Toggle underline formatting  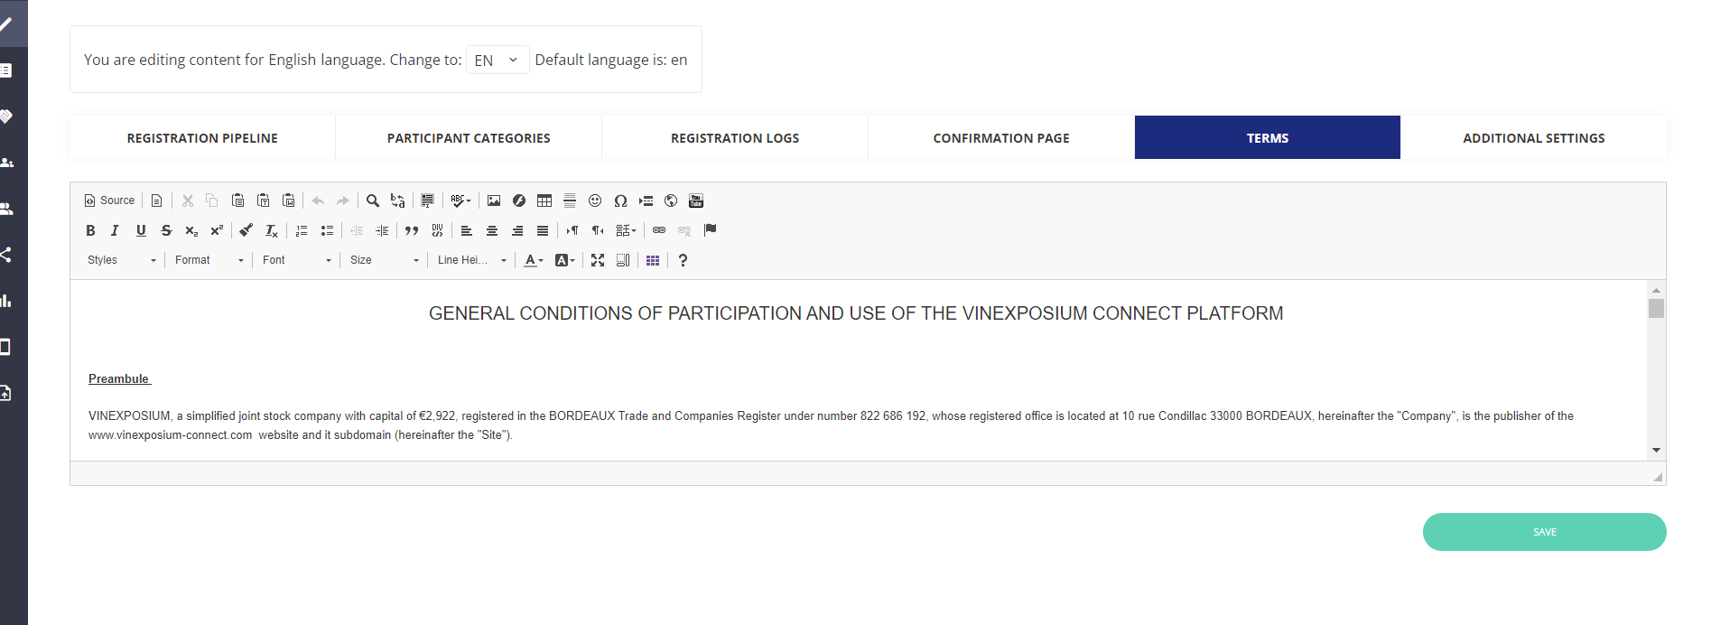(141, 230)
